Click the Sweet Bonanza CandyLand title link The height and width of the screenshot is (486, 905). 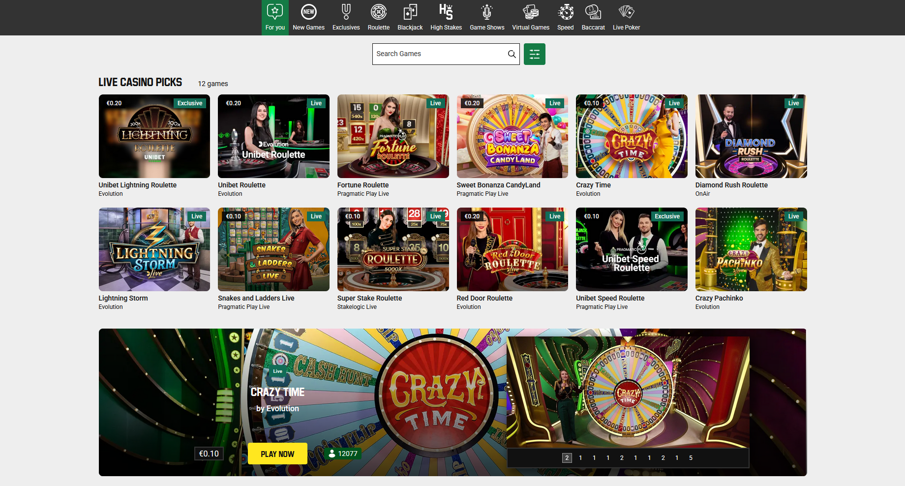498,185
